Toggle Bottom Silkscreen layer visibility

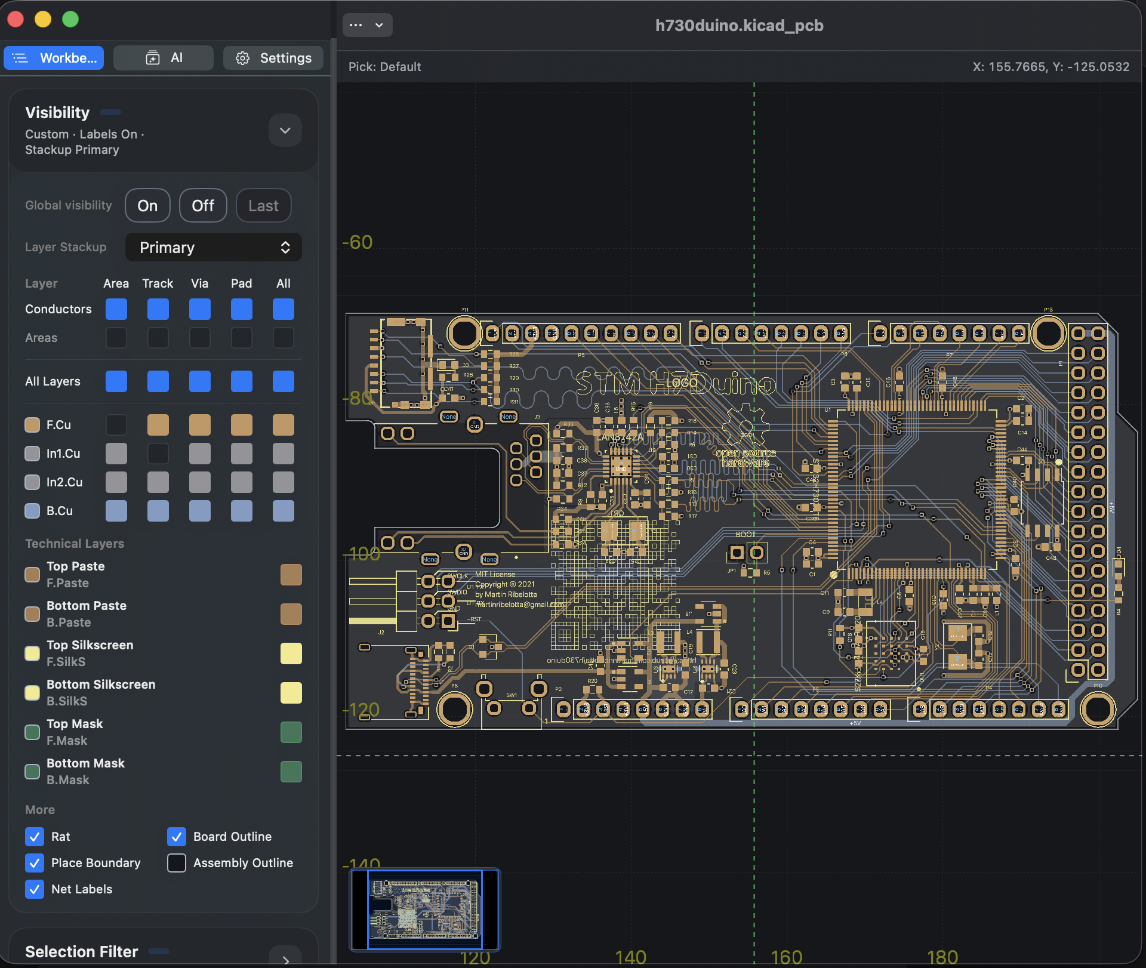(x=291, y=693)
